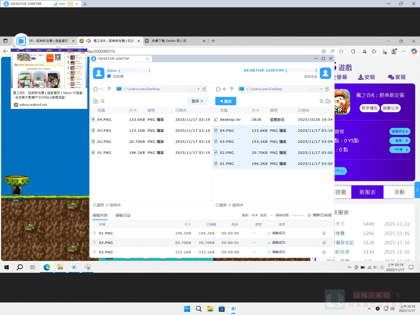420x315 pixels.
Task: Click the local pane home icon
Action: point(95,89)
